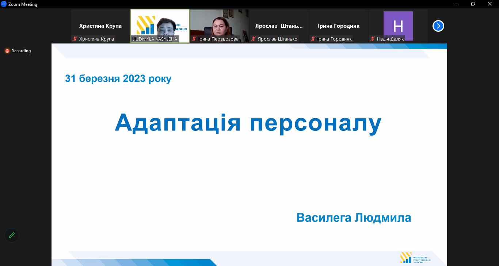Click the red Recording indicator icon
The image size is (499, 266).
[x=7, y=51]
